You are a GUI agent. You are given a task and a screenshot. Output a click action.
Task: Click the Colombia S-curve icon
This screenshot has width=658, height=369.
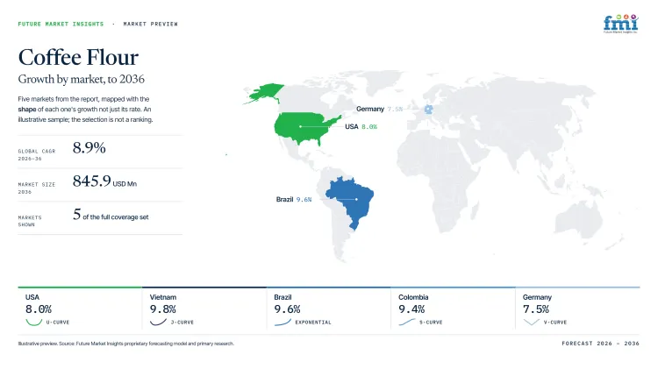pyautogui.click(x=406, y=322)
